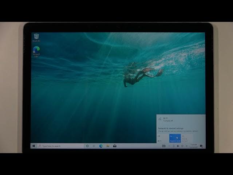Click the Windows Start button

pos(34,146)
